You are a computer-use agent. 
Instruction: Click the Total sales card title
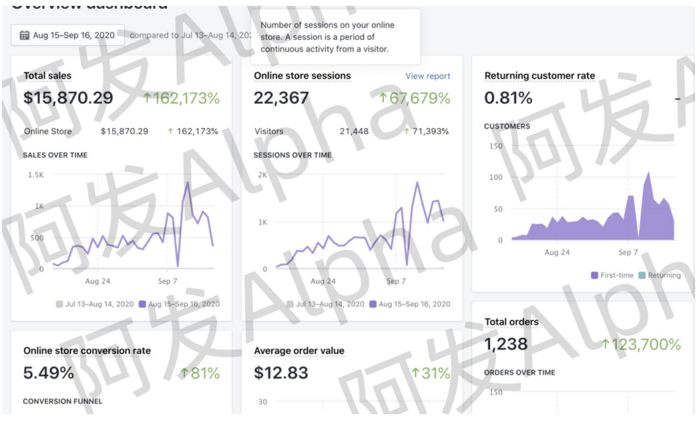47,76
